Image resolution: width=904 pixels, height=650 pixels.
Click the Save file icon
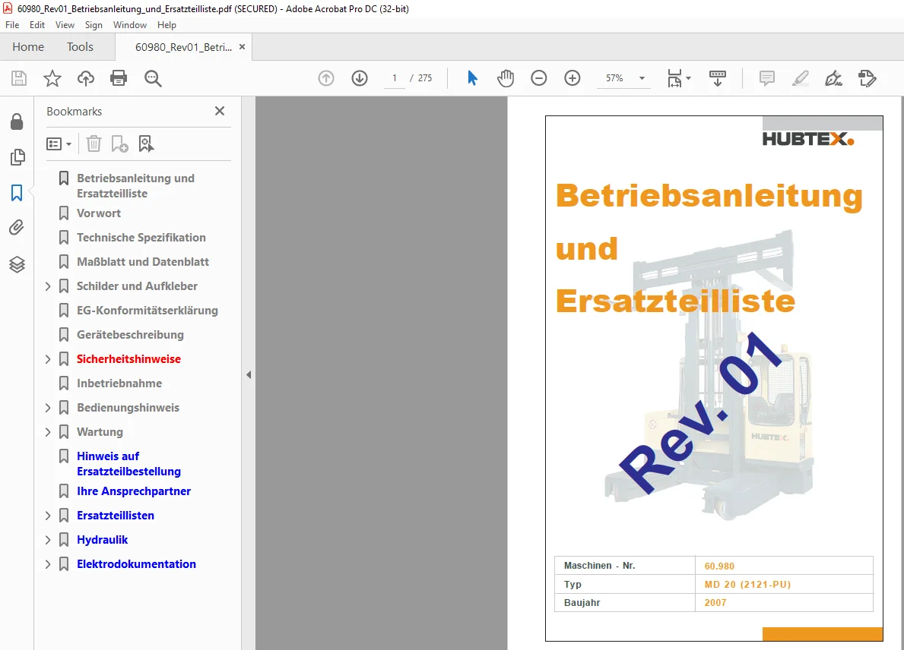coord(19,78)
